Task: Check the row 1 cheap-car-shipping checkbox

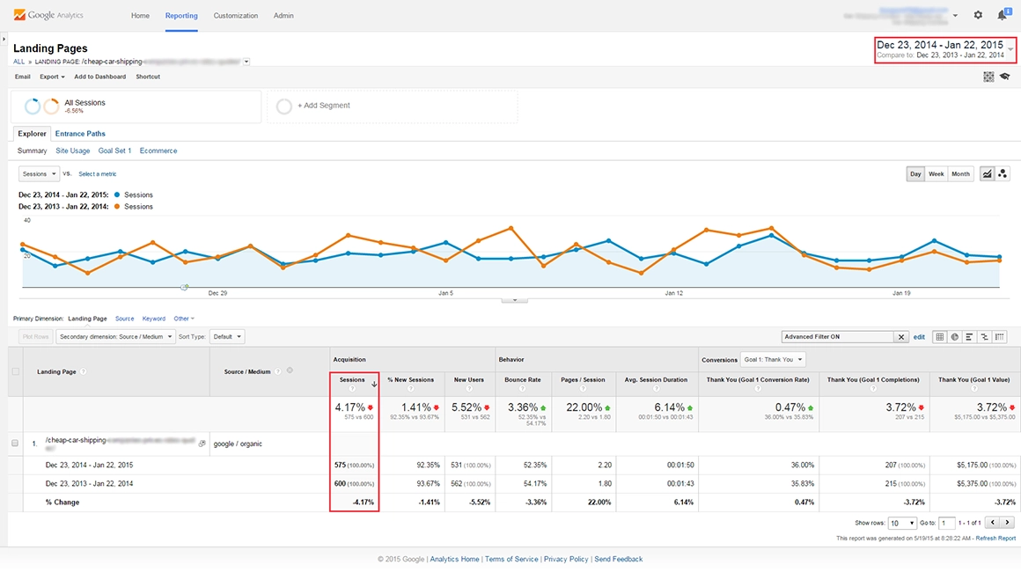Action: point(15,444)
